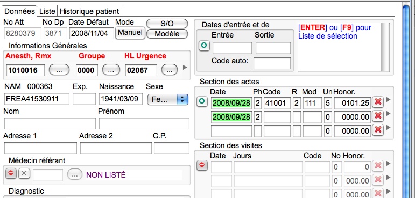The image size is (415, 198).
Task: Expand first visit row arrow
Action: (388, 164)
